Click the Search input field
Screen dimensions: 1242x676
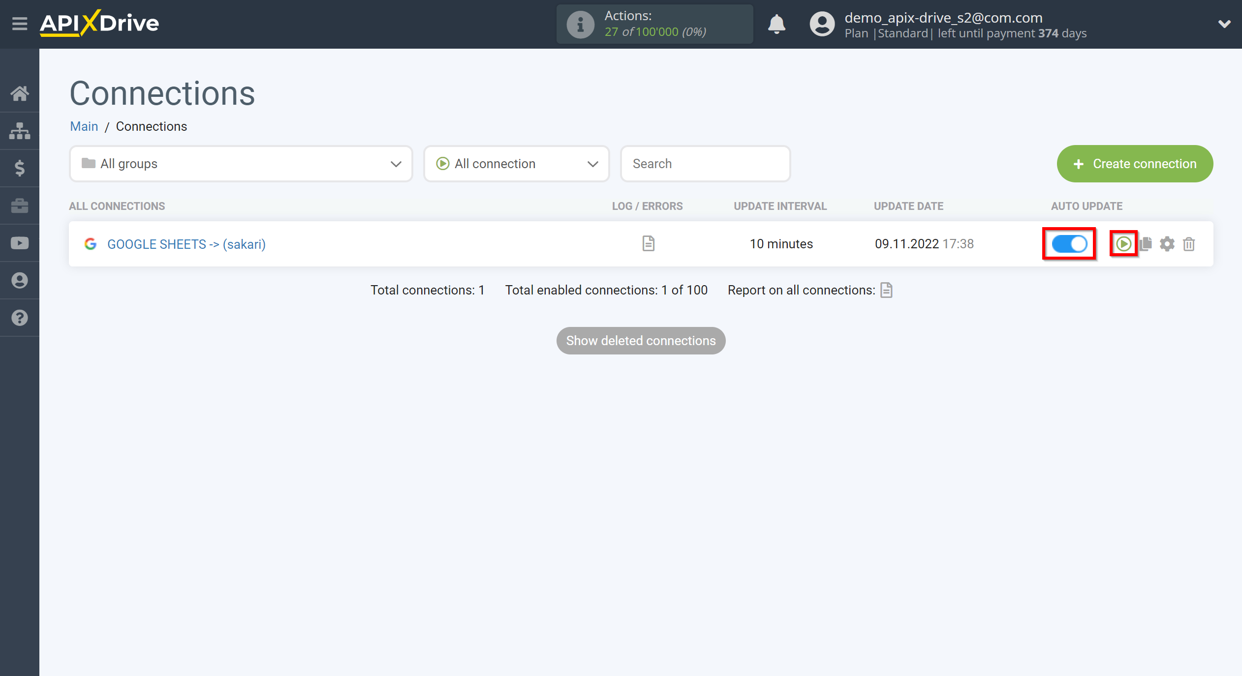705,163
